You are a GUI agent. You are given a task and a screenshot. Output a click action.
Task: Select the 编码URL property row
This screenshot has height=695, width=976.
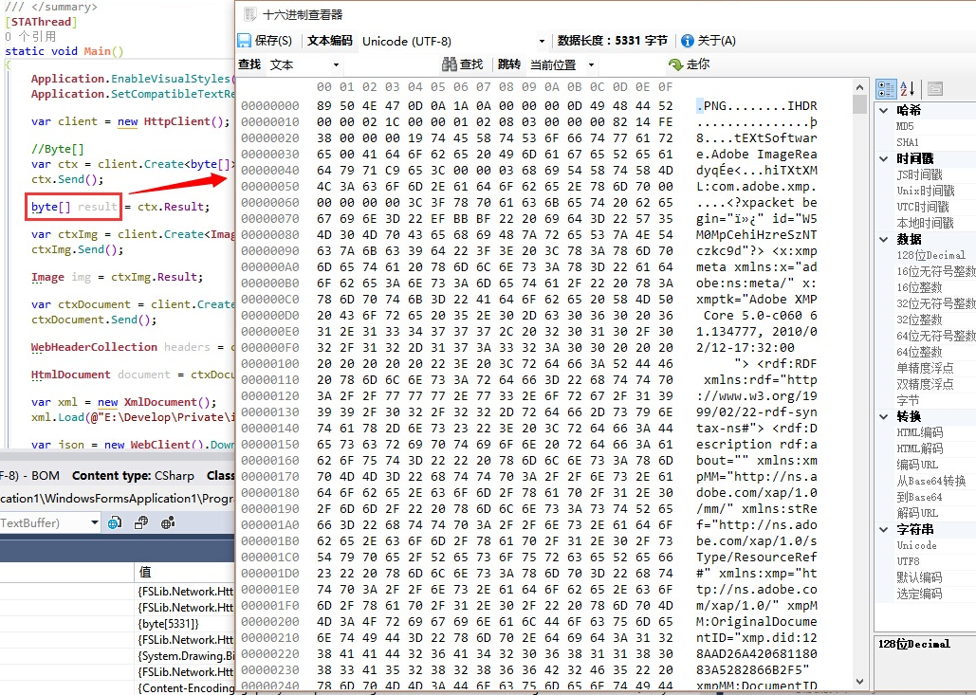pyautogui.click(x=933, y=465)
